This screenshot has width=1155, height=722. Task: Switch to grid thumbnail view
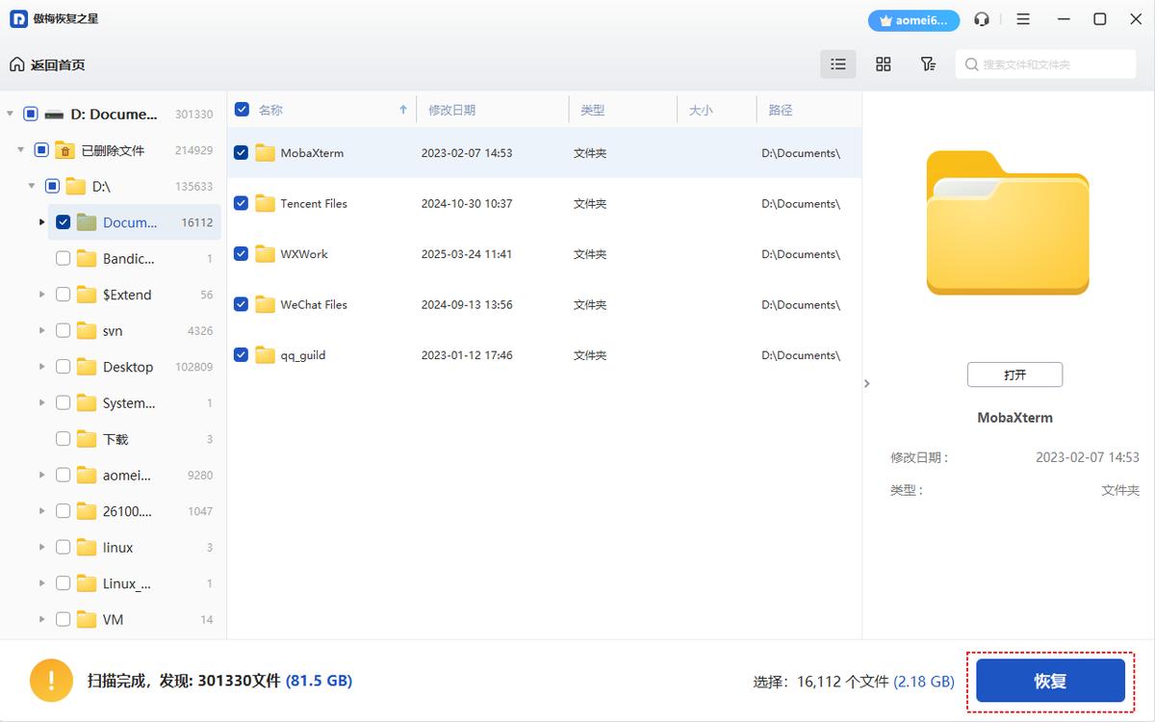[x=883, y=64]
